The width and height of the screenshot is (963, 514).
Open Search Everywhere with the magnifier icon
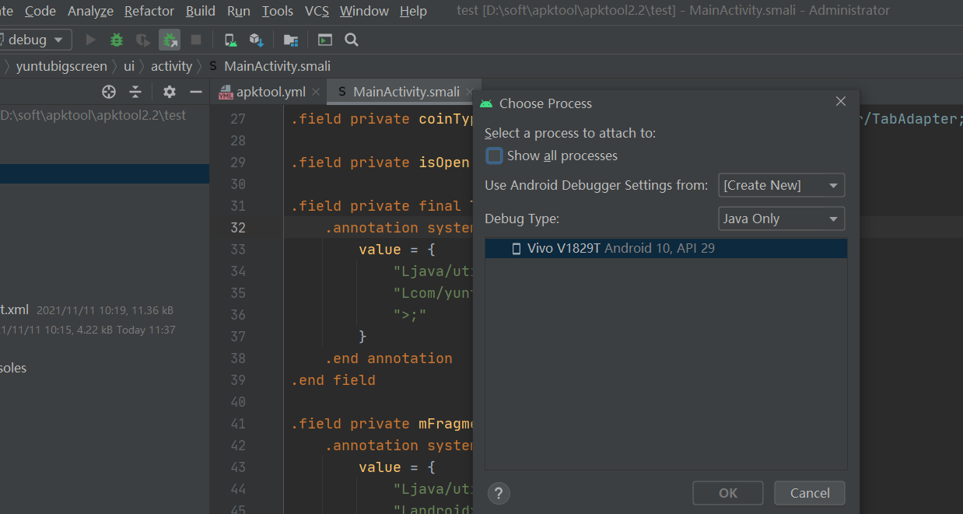(x=351, y=39)
